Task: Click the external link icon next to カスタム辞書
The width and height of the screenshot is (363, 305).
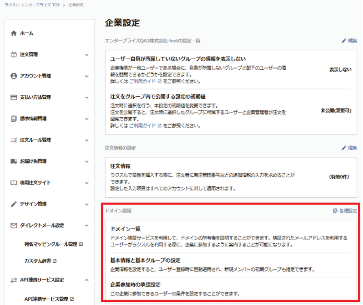Action: tap(54, 261)
